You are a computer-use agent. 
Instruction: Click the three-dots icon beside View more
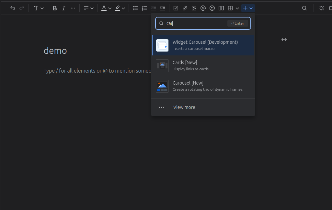[162, 107]
